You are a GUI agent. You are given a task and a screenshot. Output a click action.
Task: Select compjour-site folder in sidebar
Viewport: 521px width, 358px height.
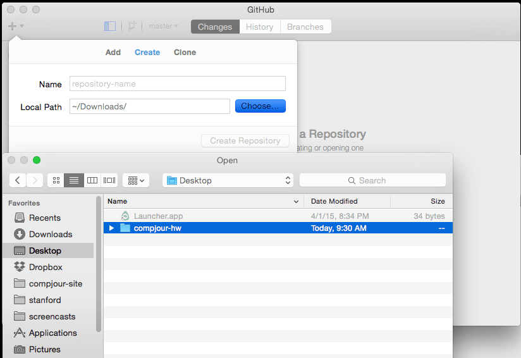pyautogui.click(x=48, y=283)
